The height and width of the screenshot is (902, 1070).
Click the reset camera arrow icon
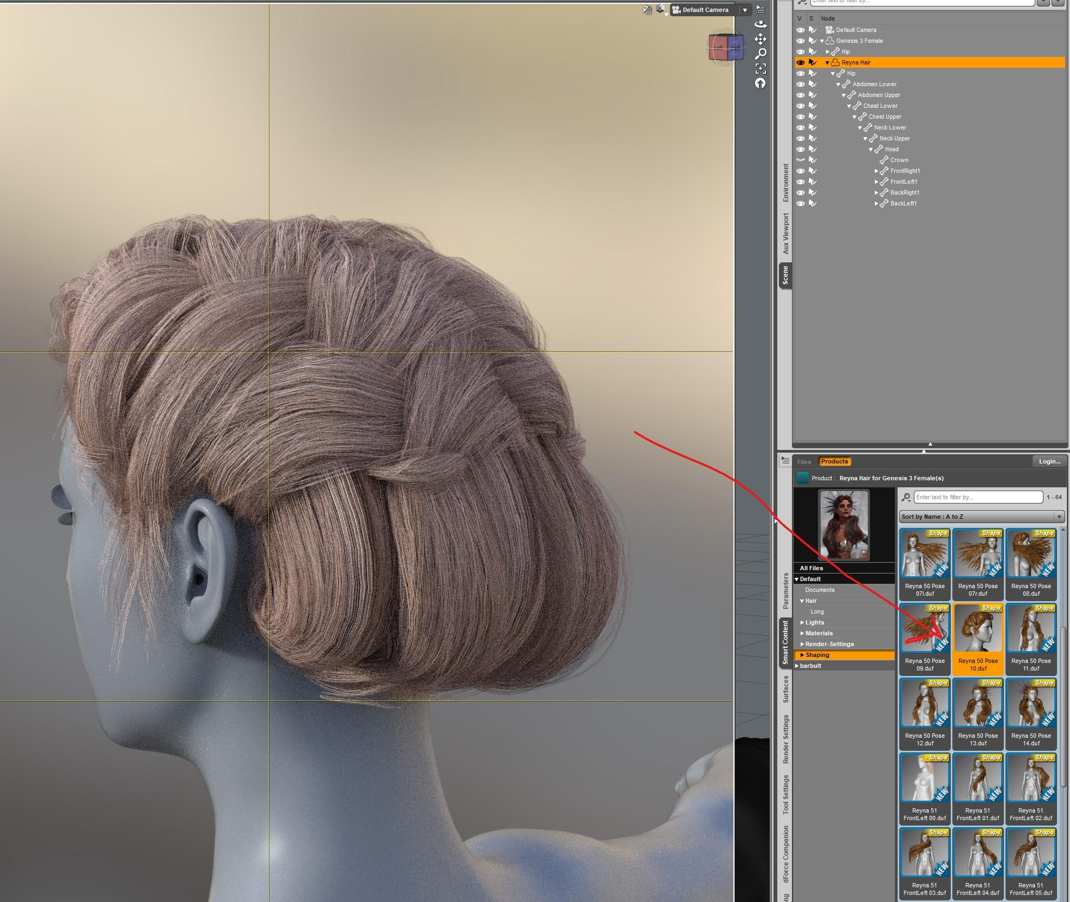[x=760, y=83]
